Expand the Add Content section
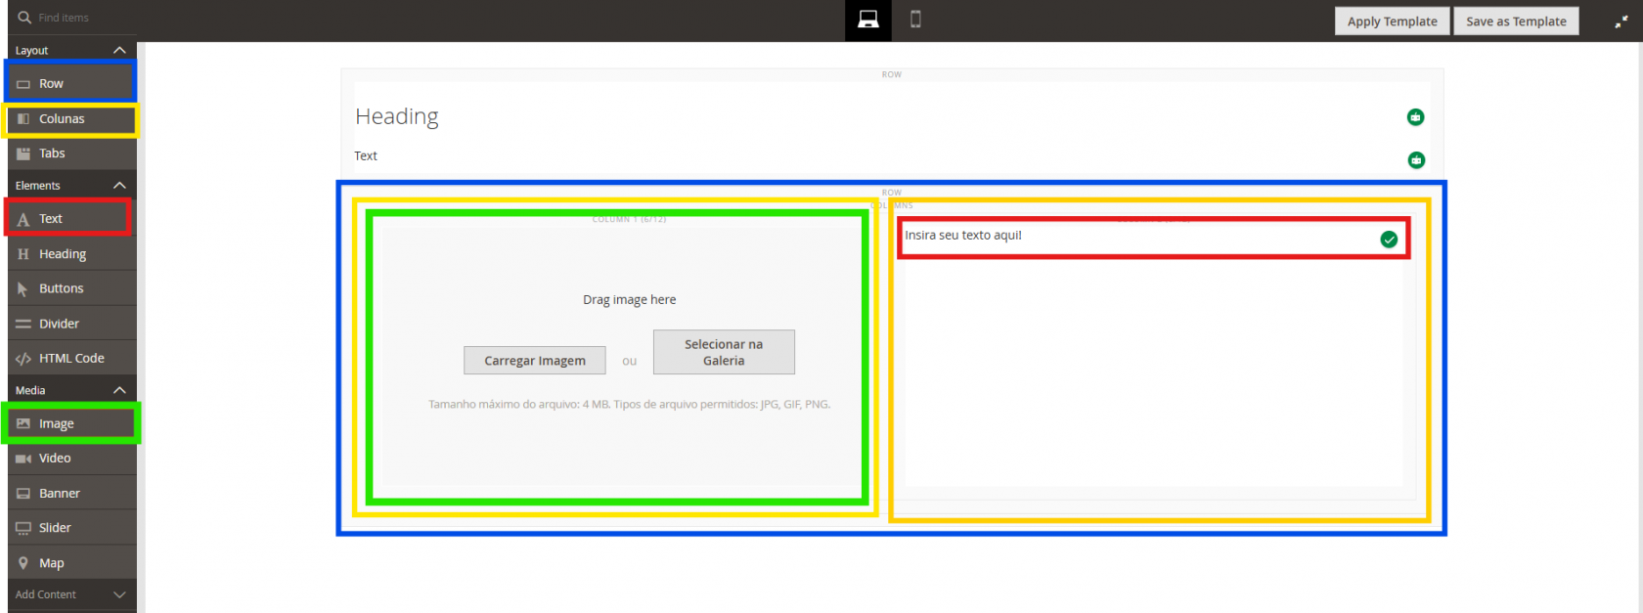The image size is (1643, 613). point(119,594)
